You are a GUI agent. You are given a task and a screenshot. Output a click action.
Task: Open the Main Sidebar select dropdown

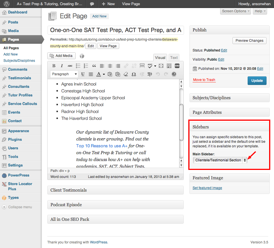(x=220, y=160)
